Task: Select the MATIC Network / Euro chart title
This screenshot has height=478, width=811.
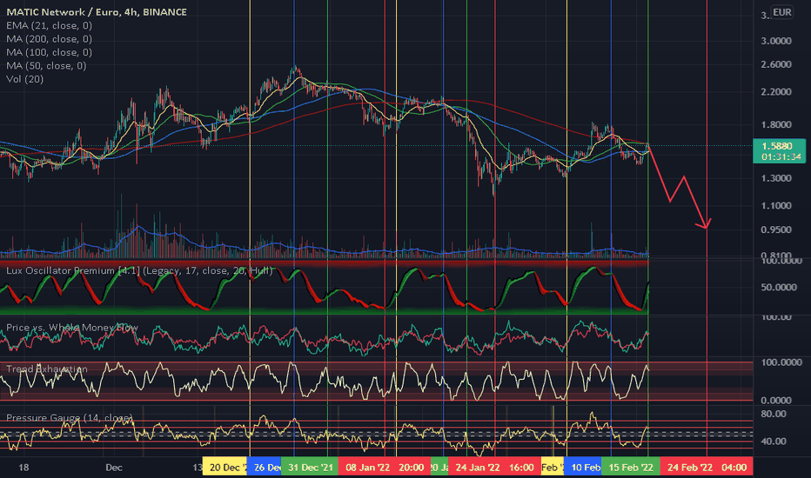Action: [97, 12]
